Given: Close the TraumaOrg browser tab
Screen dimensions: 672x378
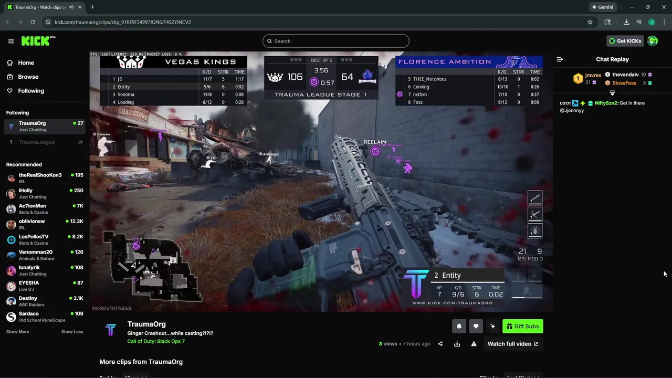Looking at the screenshot, I should point(79,7).
